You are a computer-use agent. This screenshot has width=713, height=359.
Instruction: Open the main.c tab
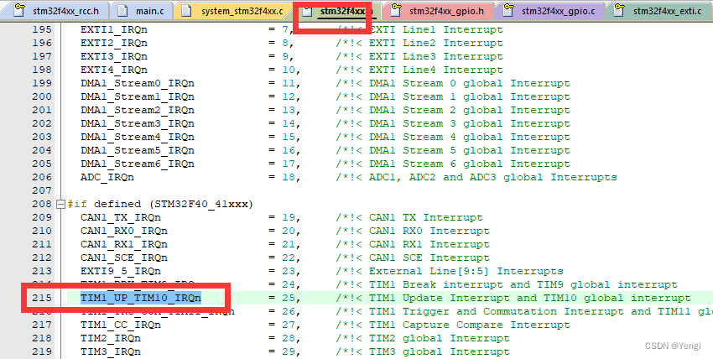[x=141, y=11]
